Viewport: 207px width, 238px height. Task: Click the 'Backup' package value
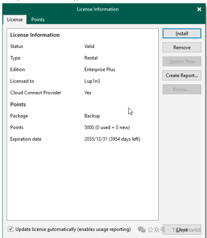(92, 116)
